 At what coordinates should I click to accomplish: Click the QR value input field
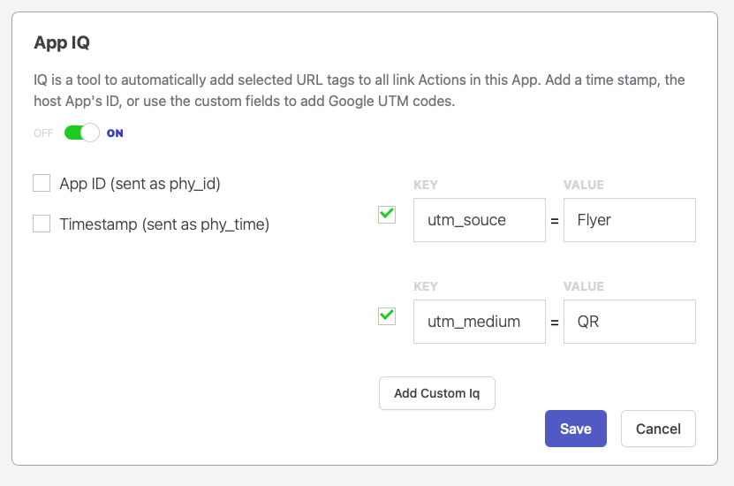[629, 322]
